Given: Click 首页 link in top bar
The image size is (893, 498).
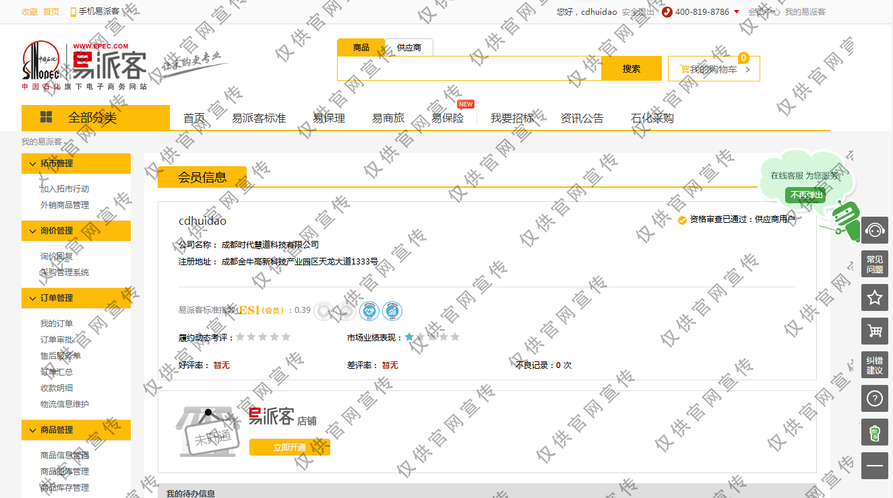Looking at the screenshot, I should tap(51, 12).
